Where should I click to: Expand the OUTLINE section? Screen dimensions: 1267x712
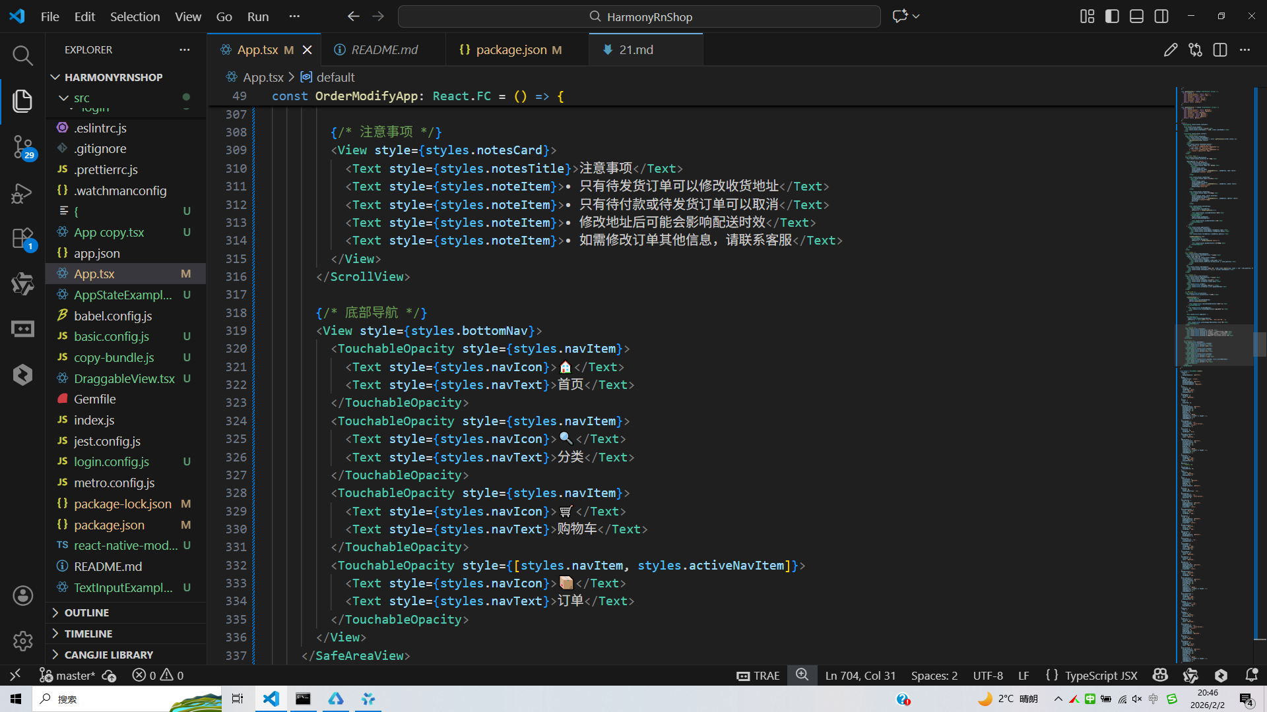[86, 612]
